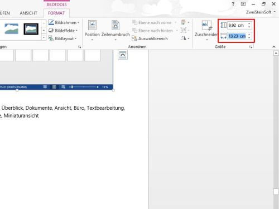
Task: Click the zoom-in plus in embedded screenshot
Action: [x=97, y=87]
